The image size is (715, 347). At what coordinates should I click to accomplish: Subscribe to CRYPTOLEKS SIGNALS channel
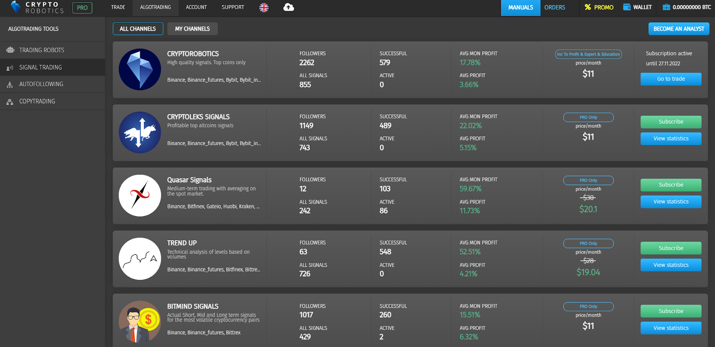click(x=671, y=122)
